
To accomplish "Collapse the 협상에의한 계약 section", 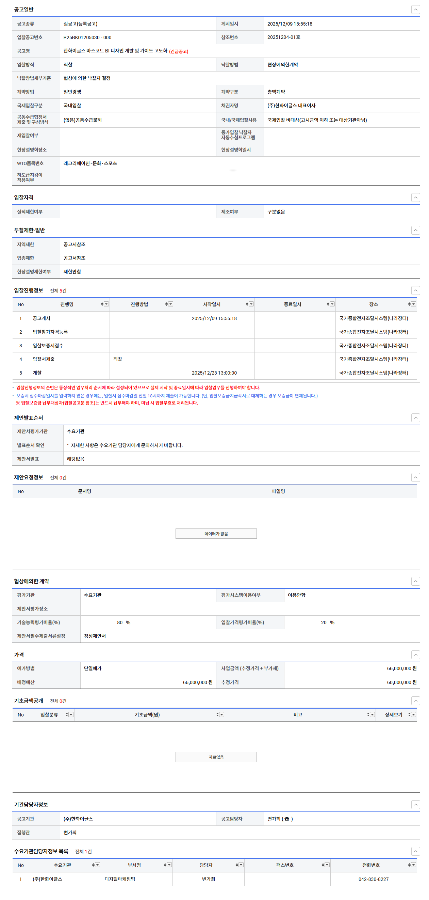I will click(x=415, y=581).
